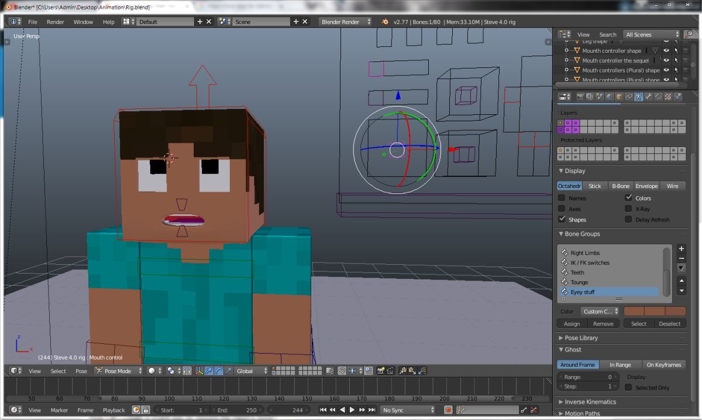702x420 pixels.
Task: Open the File menu
Action: pyautogui.click(x=33, y=22)
